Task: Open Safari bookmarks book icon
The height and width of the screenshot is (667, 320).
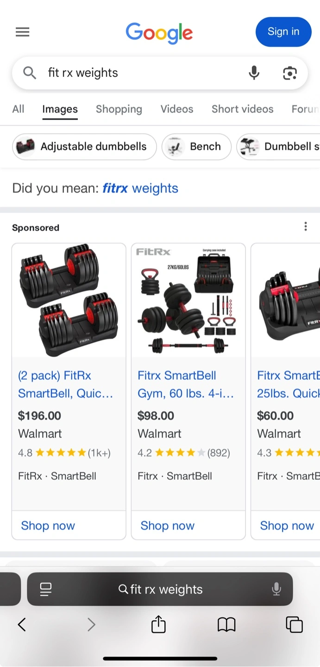Action: click(x=226, y=624)
